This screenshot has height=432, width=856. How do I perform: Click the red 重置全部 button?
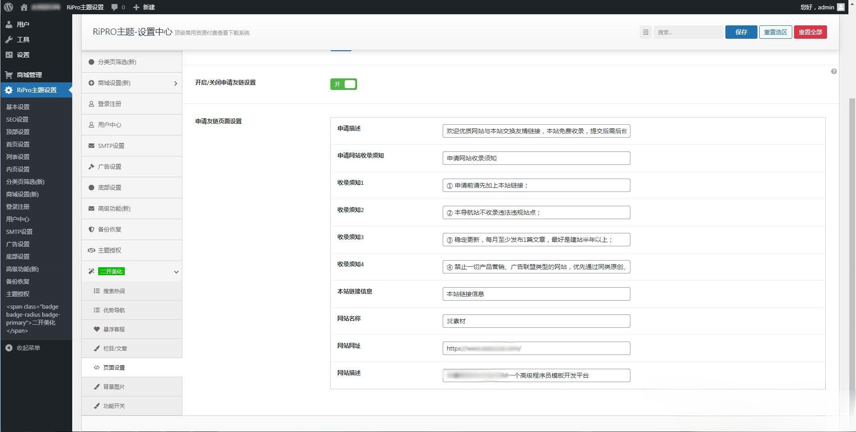(x=810, y=32)
